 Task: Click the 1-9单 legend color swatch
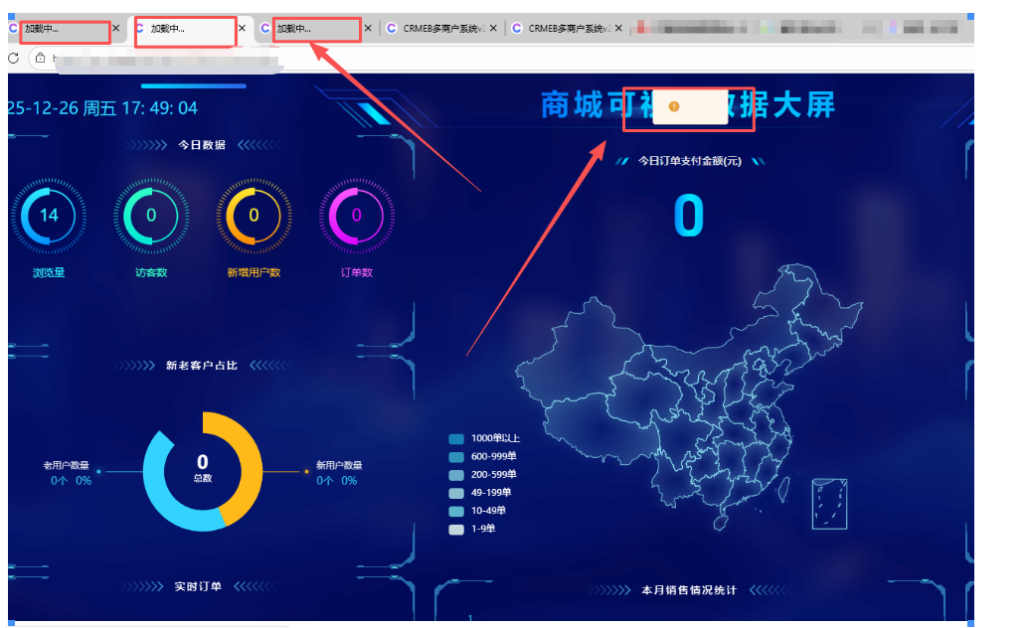[456, 530]
